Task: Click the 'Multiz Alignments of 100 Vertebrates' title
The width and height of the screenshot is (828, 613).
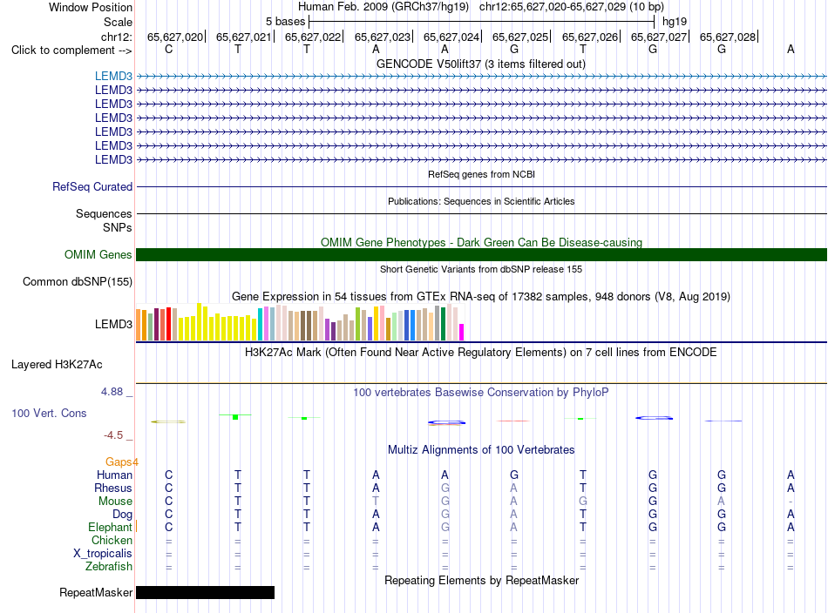Action: (x=481, y=450)
